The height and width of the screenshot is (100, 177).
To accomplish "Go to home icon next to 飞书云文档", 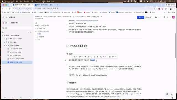I will tap(7, 17).
